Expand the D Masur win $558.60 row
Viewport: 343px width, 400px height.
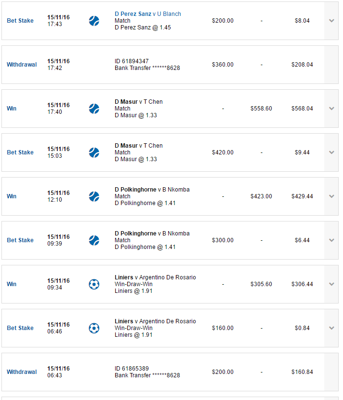[x=331, y=109]
